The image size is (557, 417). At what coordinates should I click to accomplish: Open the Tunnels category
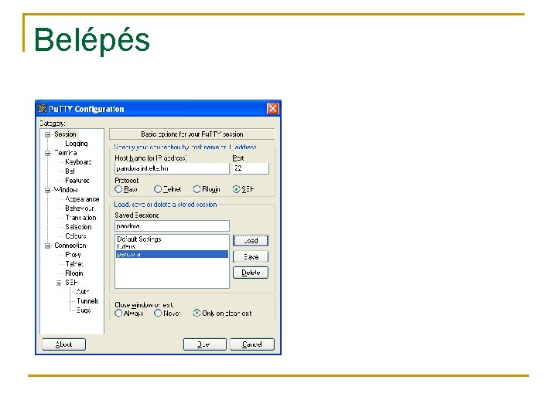click(x=87, y=300)
